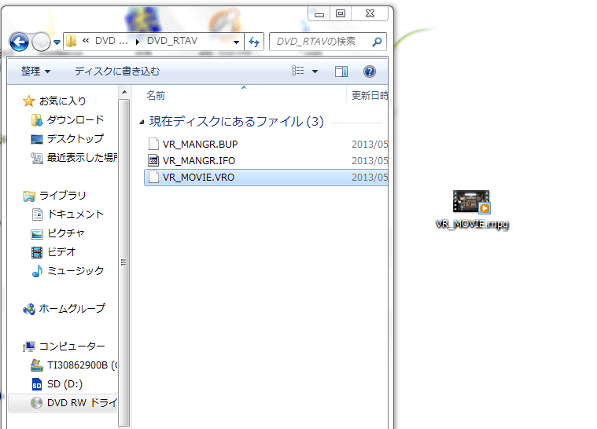Open view options dropdown arrow

point(315,71)
